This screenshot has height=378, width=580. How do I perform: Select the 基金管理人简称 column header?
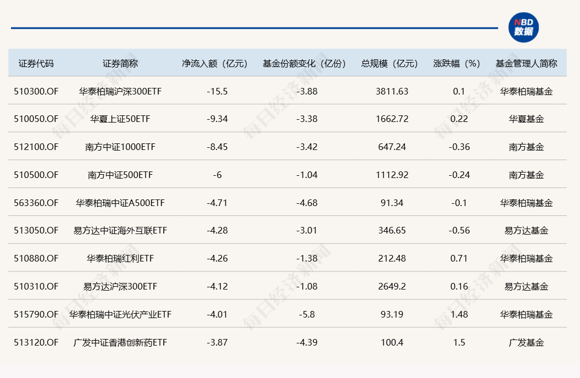[526, 64]
